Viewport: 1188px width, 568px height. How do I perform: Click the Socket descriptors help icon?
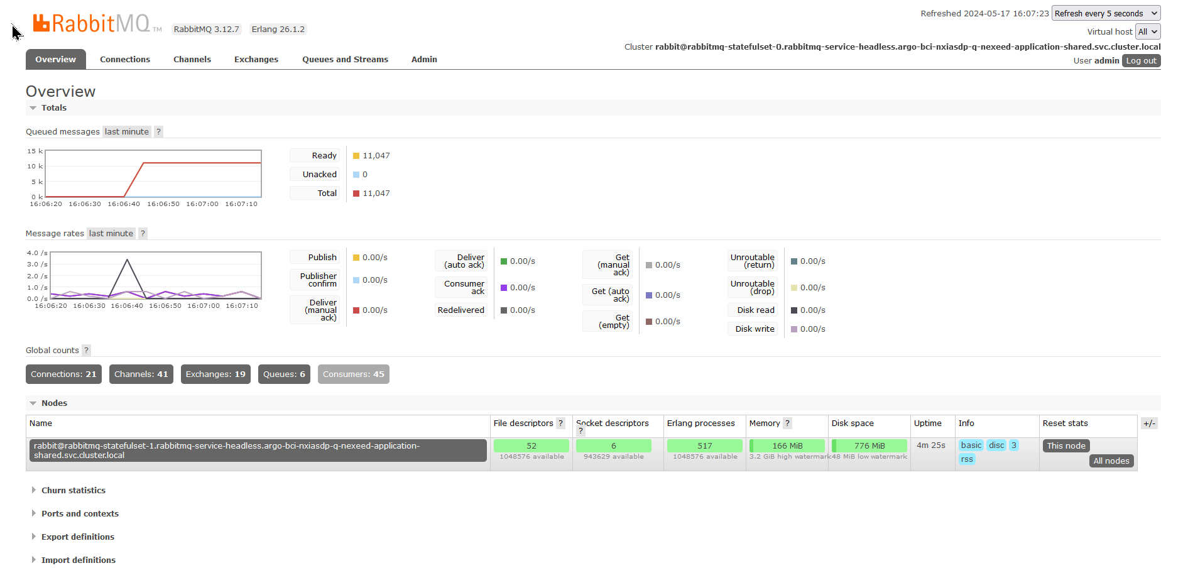580,431
